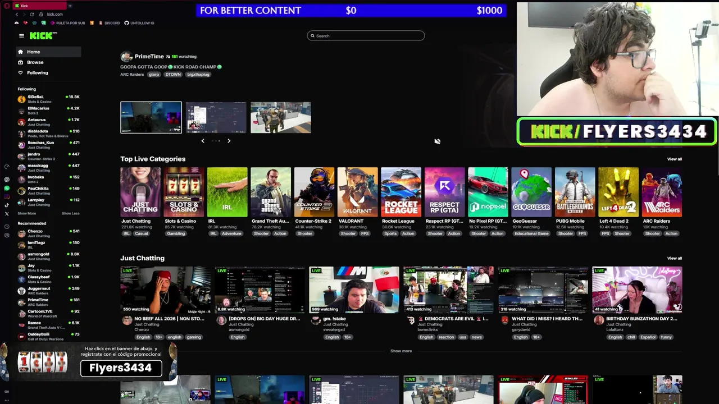Screen dimensions: 719x404
Task: Open the IRL category card
Action: click(227, 192)
